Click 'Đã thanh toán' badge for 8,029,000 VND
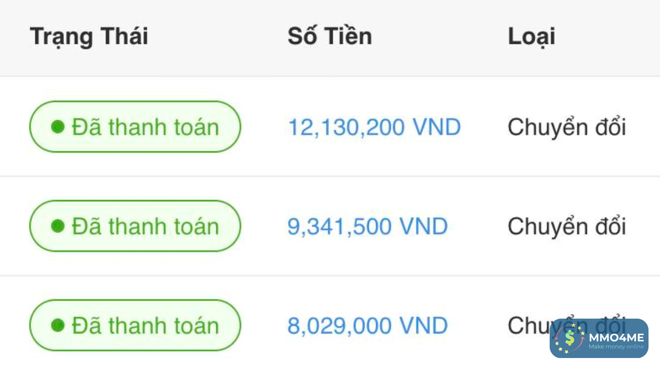This screenshot has width=660, height=365. (x=135, y=325)
